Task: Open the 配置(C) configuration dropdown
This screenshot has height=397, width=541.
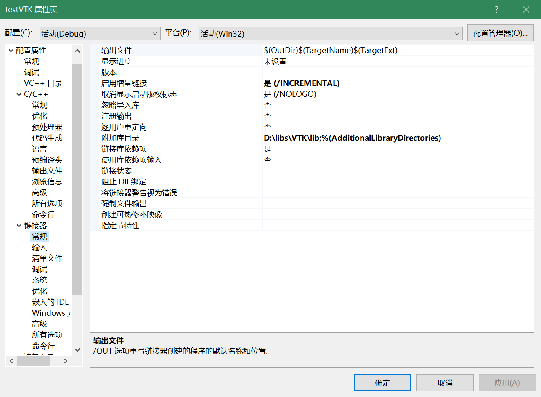Action: pyautogui.click(x=100, y=34)
